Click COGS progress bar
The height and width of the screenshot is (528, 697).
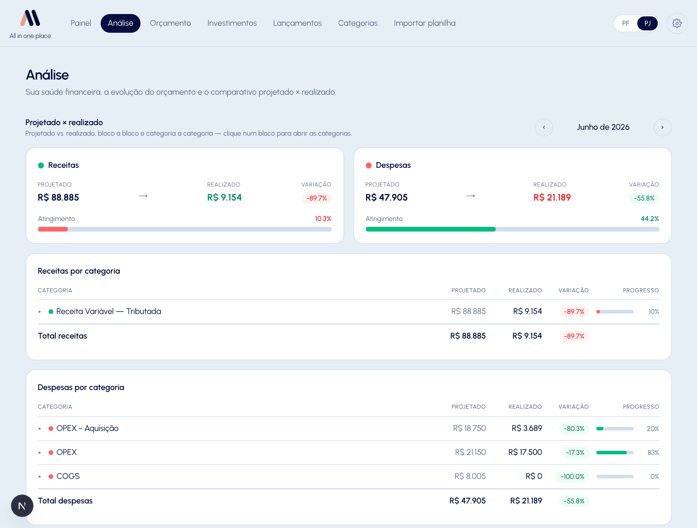[x=615, y=476]
